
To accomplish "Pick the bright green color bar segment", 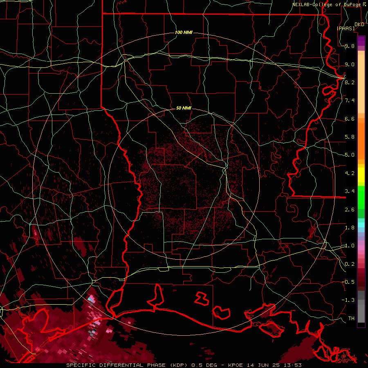I will pos(361,197).
